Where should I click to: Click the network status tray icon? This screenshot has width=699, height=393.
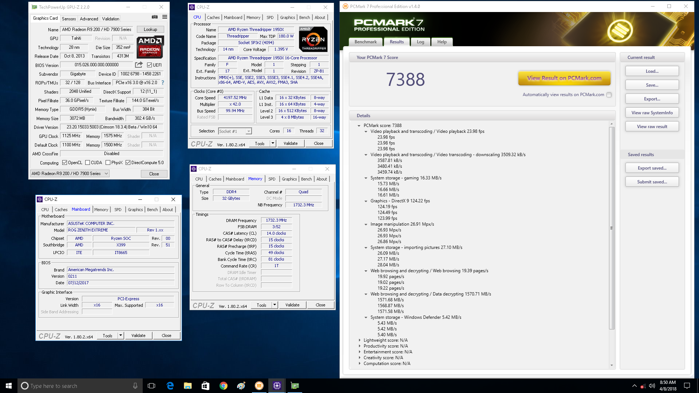coord(643,386)
